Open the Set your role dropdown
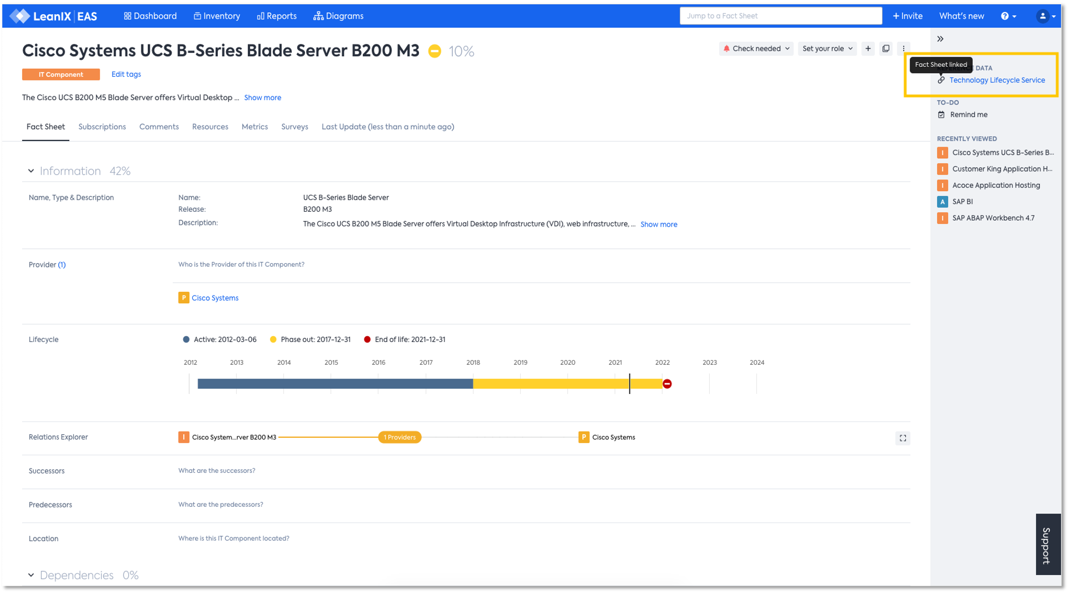Image resolution: width=1069 pixels, height=593 pixels. point(827,49)
